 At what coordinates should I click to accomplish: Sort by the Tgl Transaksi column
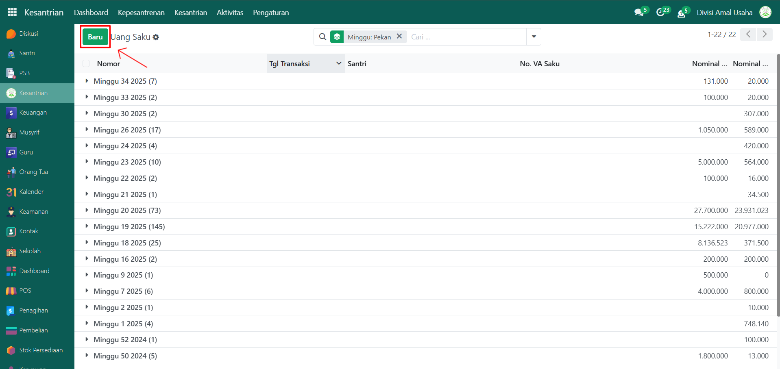(290, 64)
